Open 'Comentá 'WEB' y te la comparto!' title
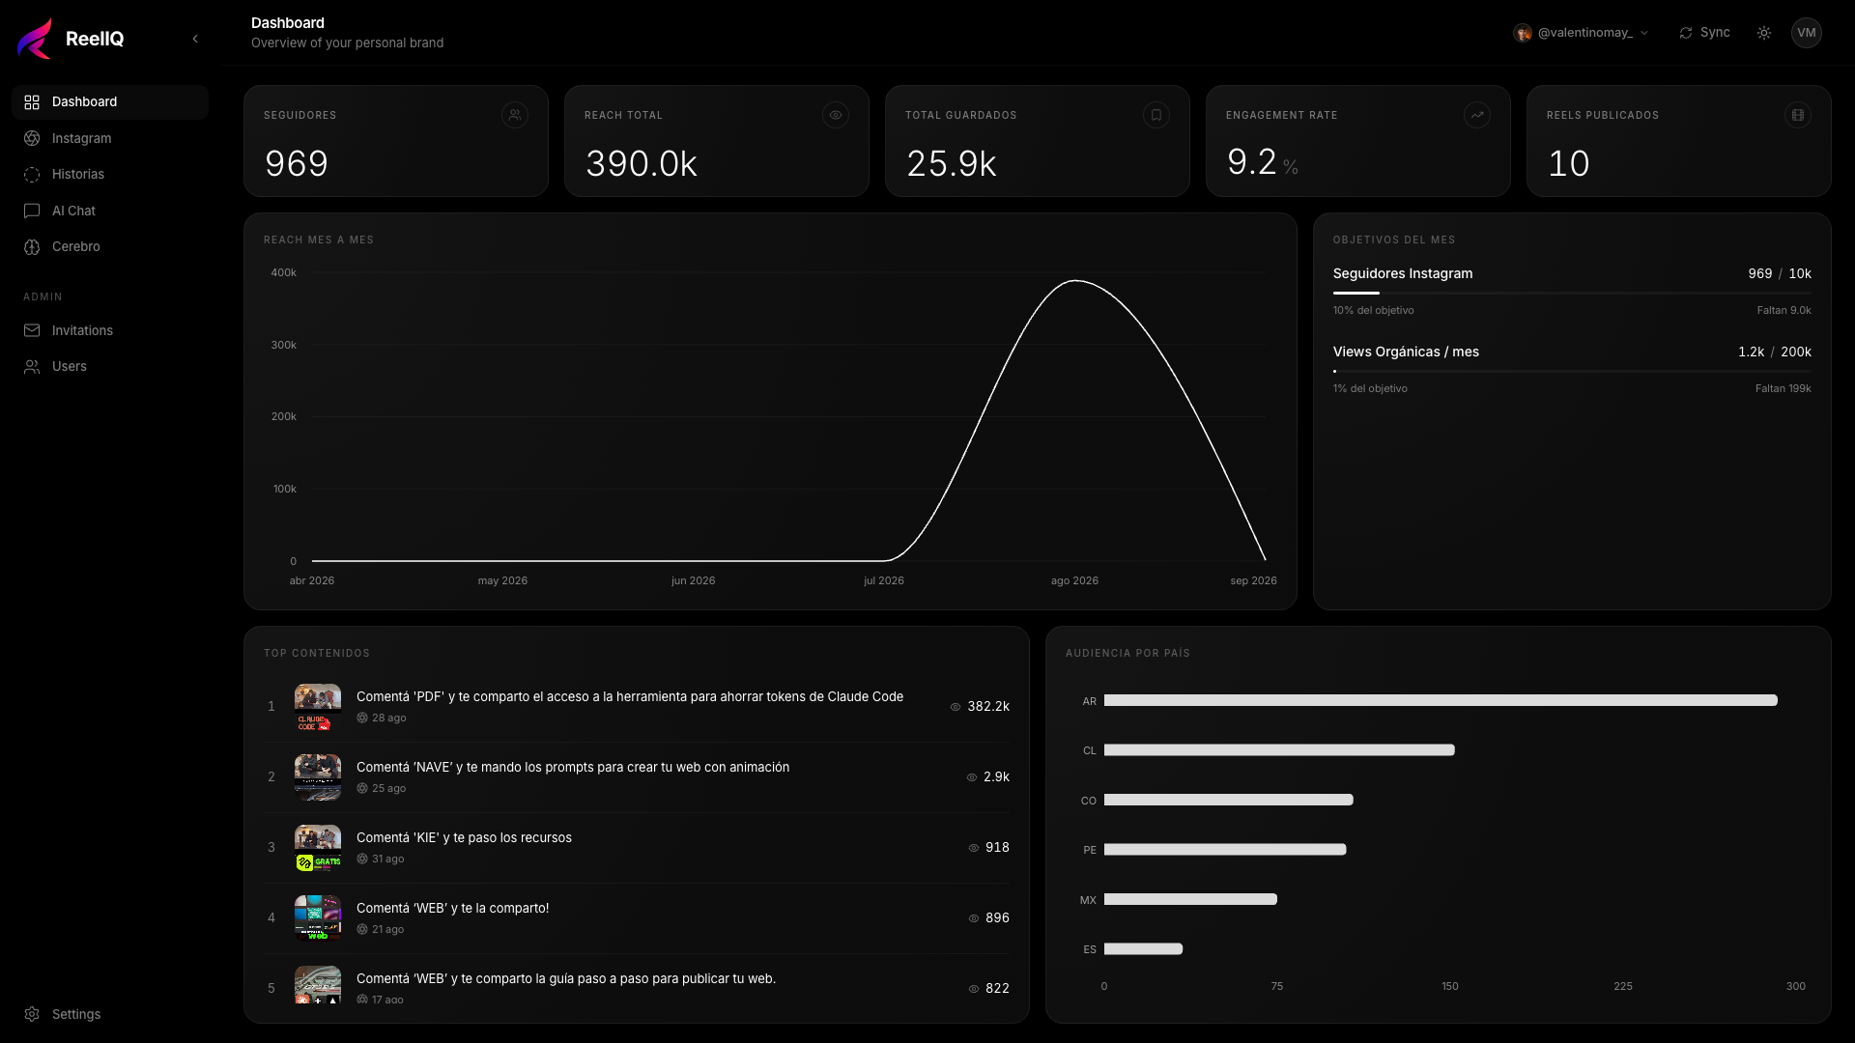The image size is (1855, 1043). click(452, 908)
